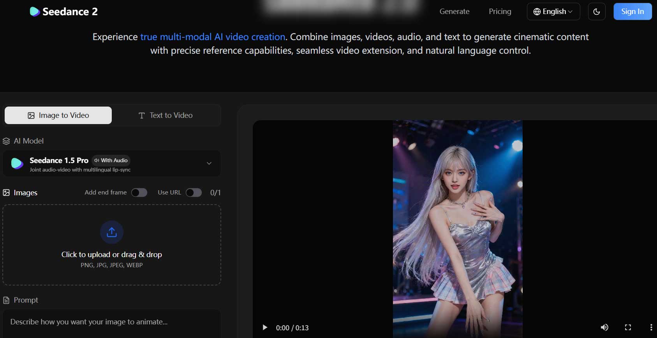Mute the video with the speaker icon
Viewport: 657px width, 338px height.
point(604,327)
